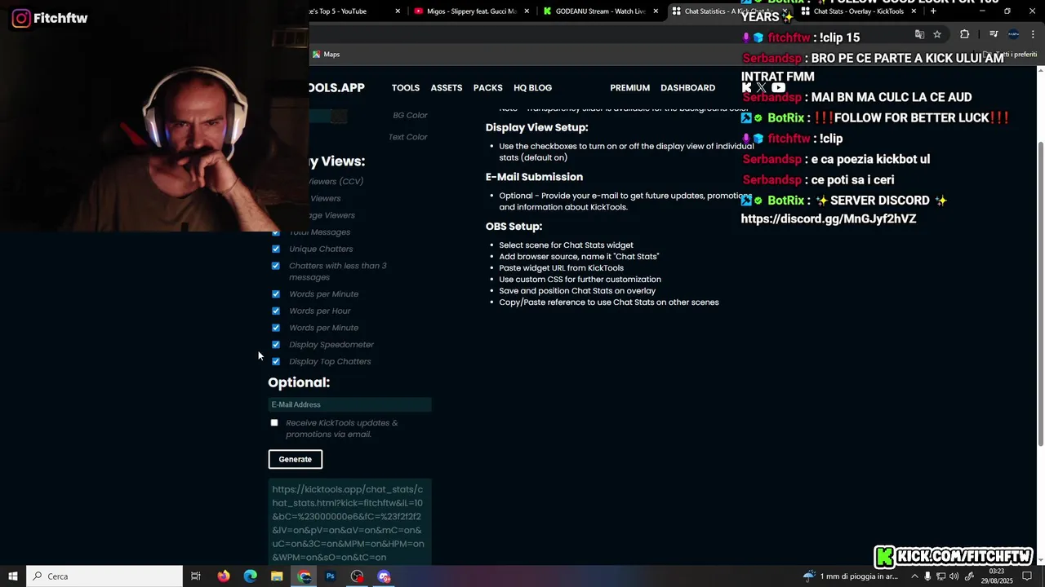Enable Receive KickTools updates checkbox

tap(274, 422)
